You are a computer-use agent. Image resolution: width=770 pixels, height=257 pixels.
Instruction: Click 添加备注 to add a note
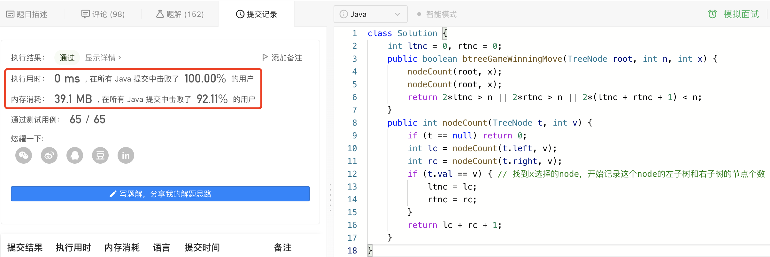282,58
